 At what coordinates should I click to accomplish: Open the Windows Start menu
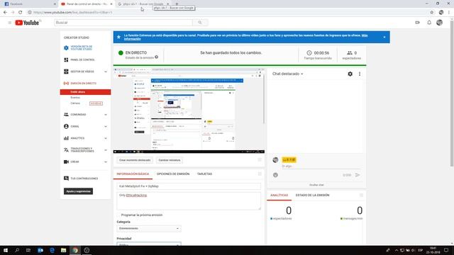pyautogui.click(x=6, y=250)
